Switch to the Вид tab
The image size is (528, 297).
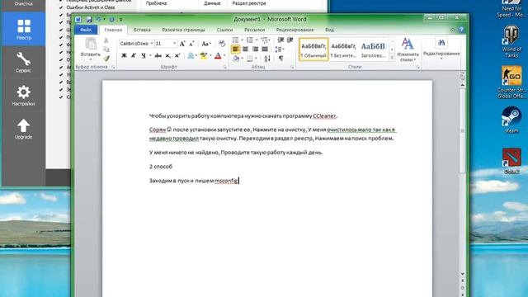pyautogui.click(x=329, y=30)
